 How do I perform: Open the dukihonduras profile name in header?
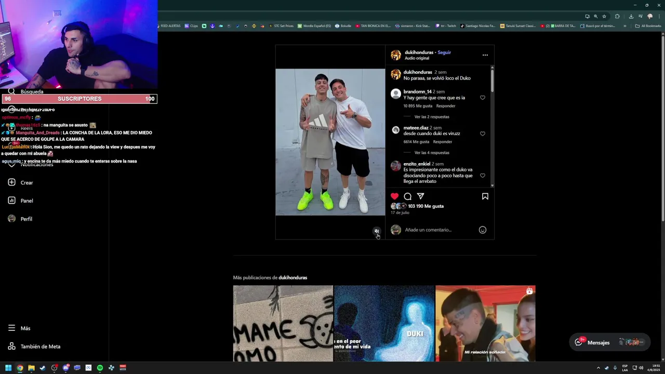(419, 52)
